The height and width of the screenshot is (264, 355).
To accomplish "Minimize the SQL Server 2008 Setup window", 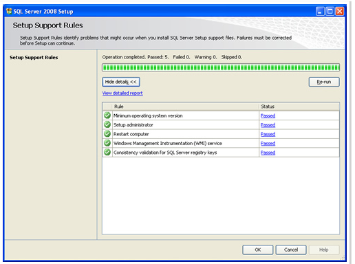I will (320, 11).
